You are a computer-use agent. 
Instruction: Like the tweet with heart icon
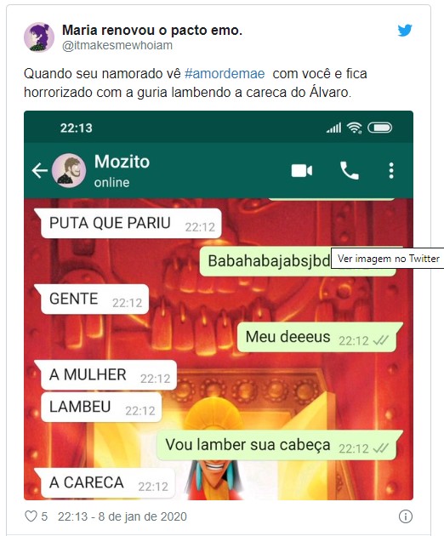pyautogui.click(x=31, y=516)
